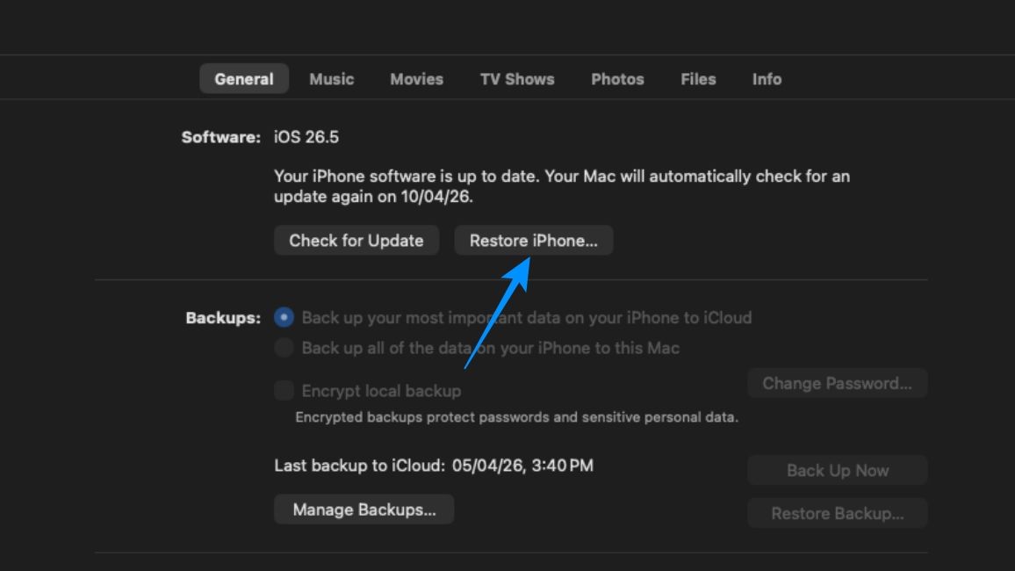The width and height of the screenshot is (1015, 571).
Task: Open Manage Backups dialog
Action: click(x=364, y=509)
